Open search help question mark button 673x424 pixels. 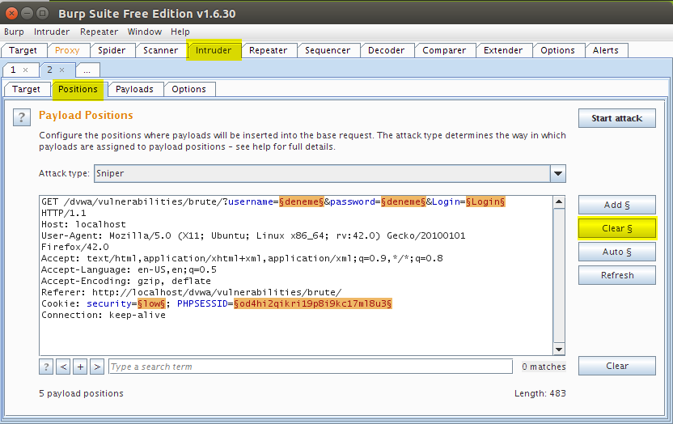[46, 367]
